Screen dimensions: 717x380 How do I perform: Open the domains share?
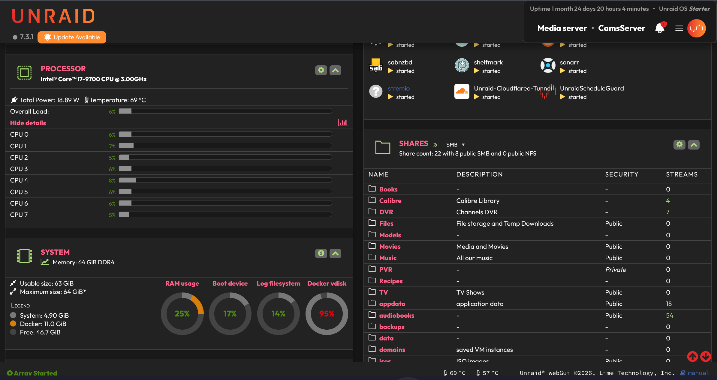coord(392,350)
